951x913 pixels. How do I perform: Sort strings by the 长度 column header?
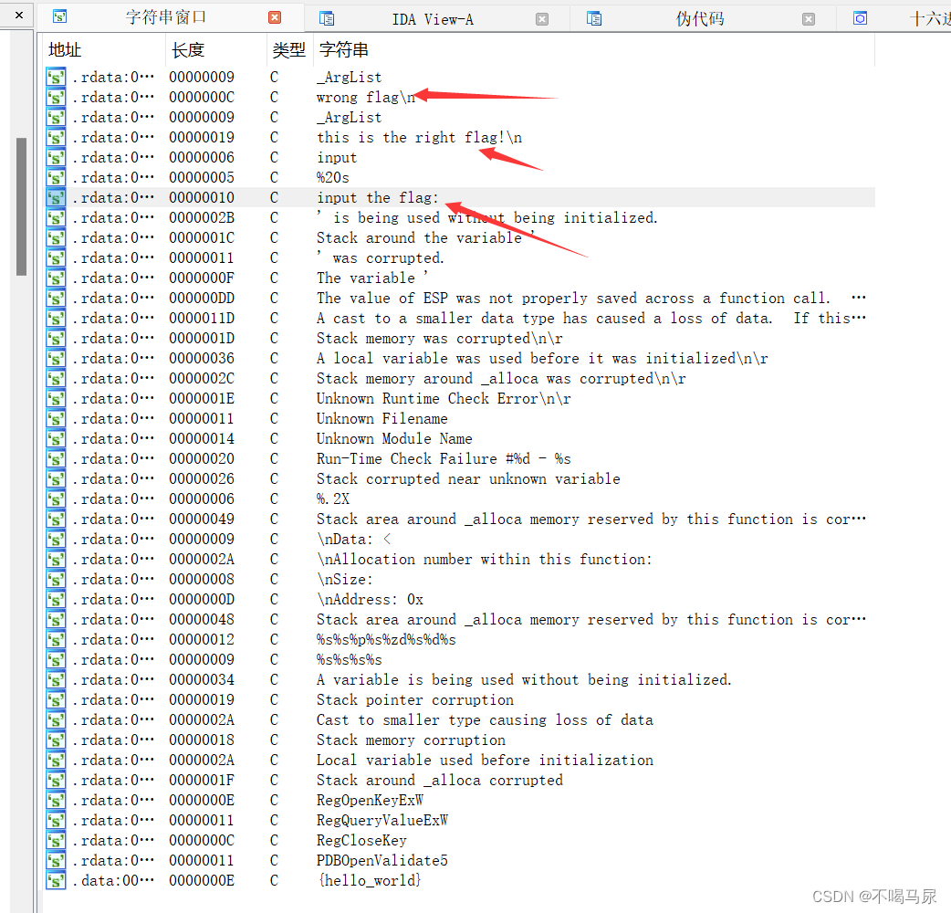(188, 49)
